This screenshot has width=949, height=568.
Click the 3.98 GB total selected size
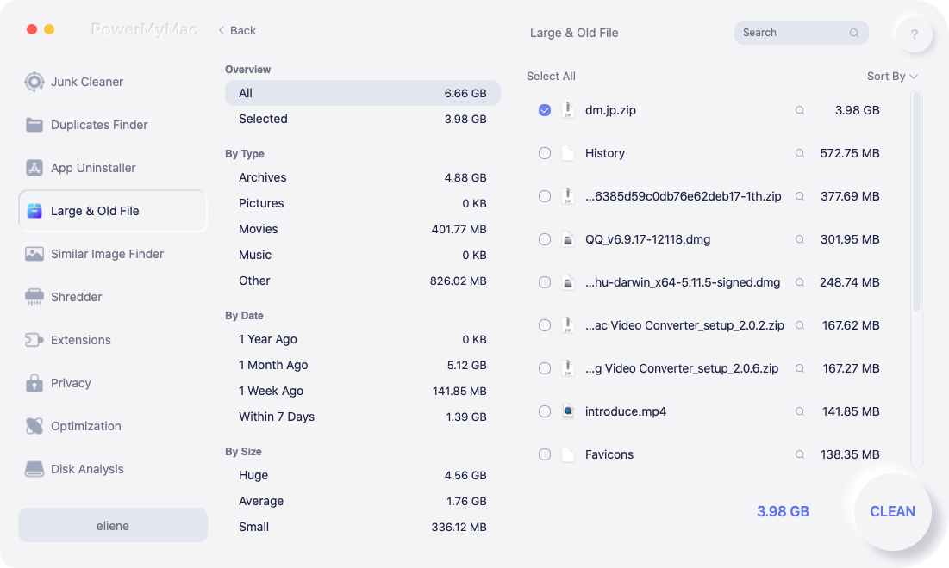point(783,511)
